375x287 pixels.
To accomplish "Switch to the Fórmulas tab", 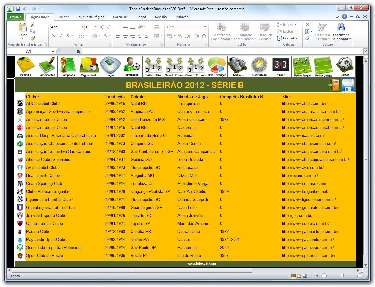I will pyautogui.click(x=120, y=17).
